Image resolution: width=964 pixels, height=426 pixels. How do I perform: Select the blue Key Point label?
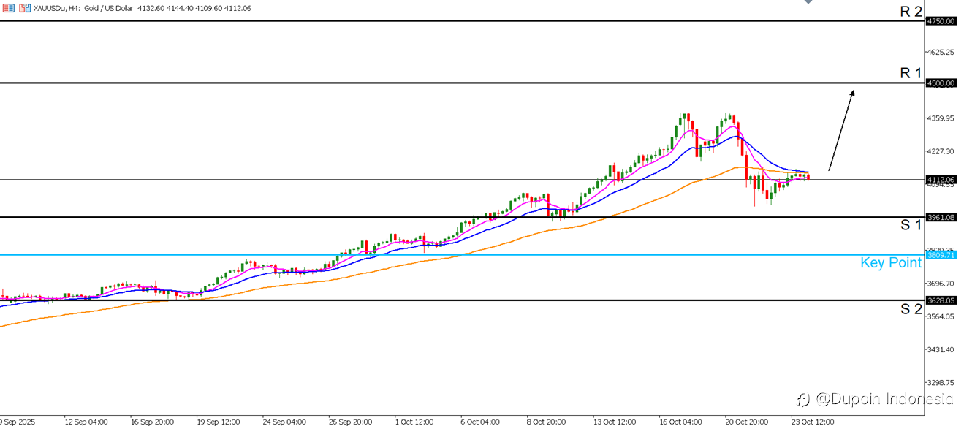(891, 263)
